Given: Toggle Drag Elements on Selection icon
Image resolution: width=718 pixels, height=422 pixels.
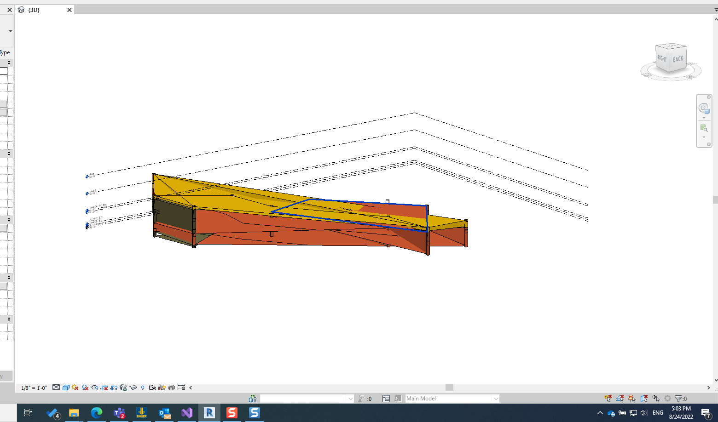Looking at the screenshot, I should [656, 399].
